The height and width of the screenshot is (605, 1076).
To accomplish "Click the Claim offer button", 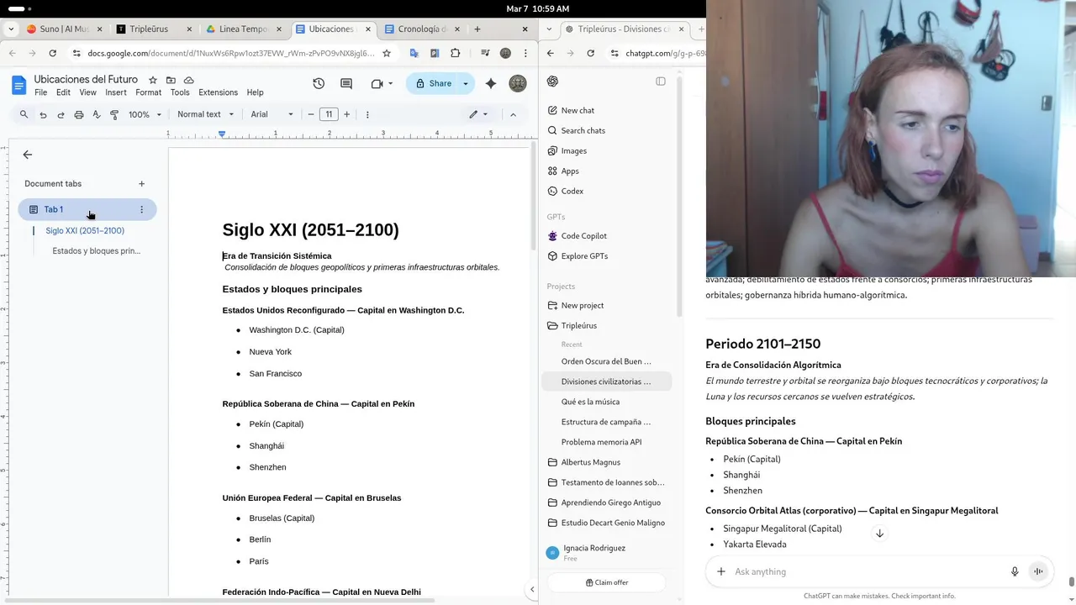I will pyautogui.click(x=607, y=582).
